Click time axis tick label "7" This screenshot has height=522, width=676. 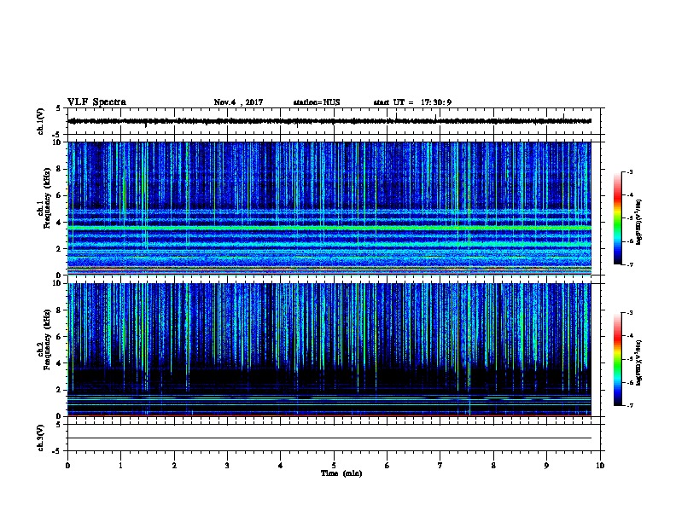pyautogui.click(x=440, y=466)
